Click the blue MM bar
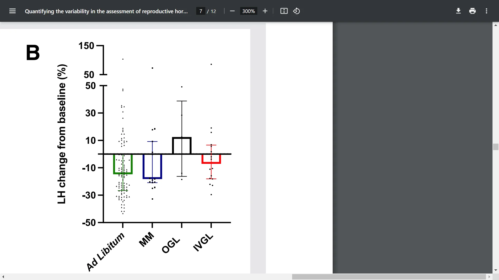499x280 pixels. click(x=152, y=166)
